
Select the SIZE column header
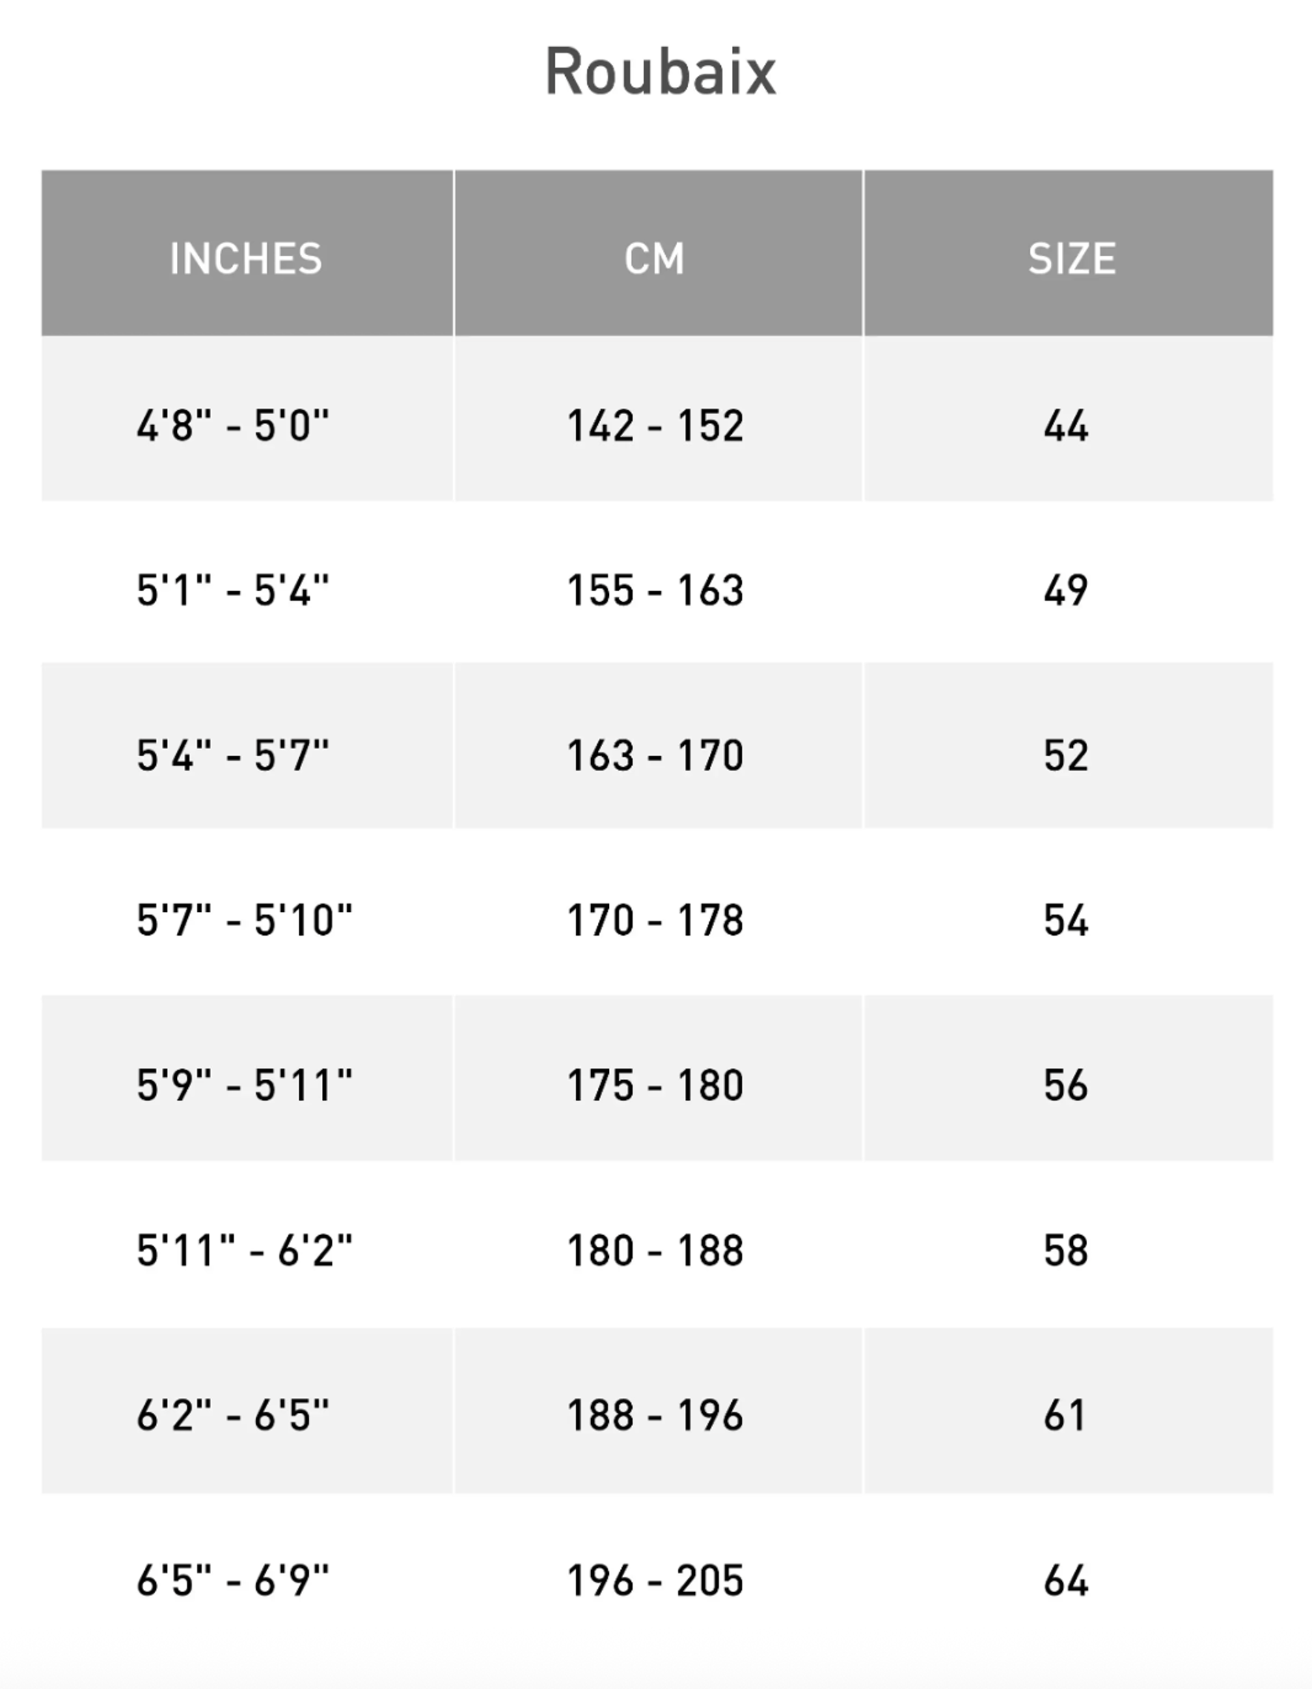(1071, 258)
